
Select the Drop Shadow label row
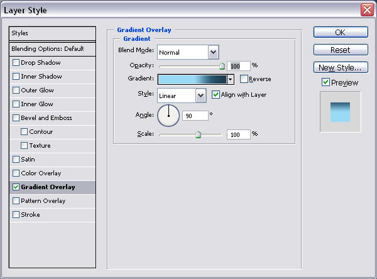(x=52, y=63)
